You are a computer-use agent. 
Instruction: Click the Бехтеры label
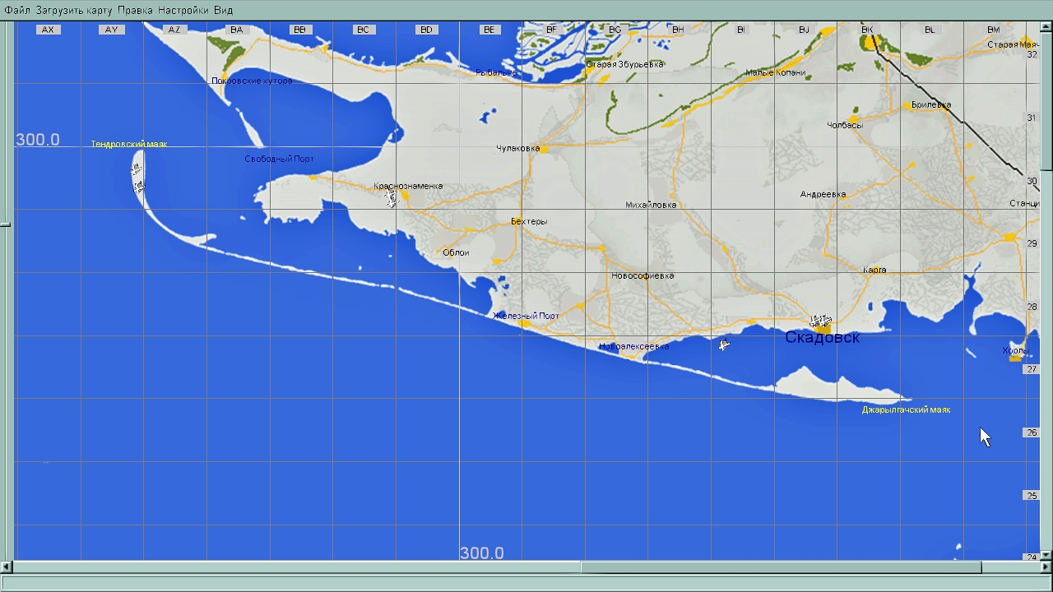click(x=529, y=221)
